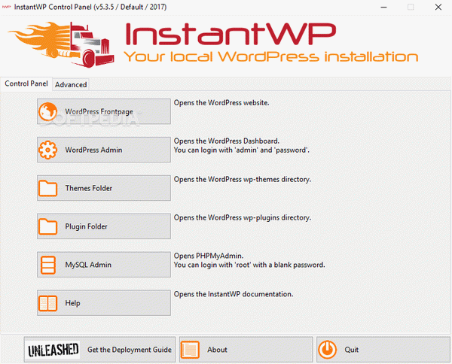Click the 'root' blank password hint text
Viewport: 452px width, 364px height.
point(249,265)
